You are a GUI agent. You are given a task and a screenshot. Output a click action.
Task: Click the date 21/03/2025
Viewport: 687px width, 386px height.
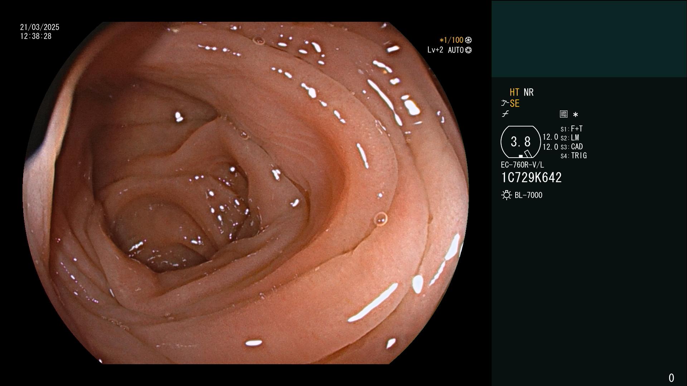[40, 27]
